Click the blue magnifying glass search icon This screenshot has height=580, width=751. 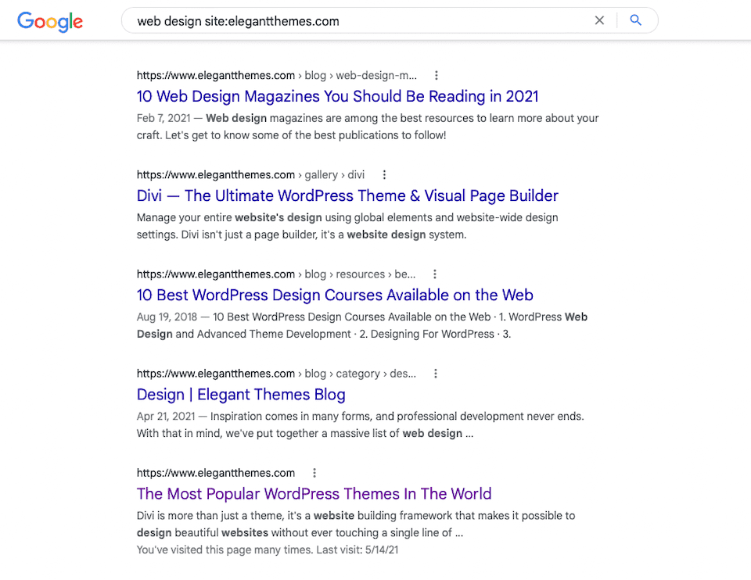point(635,20)
